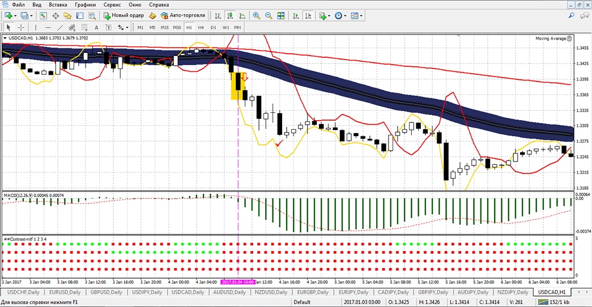Open the Strategy Tester icon

pyautogui.click(x=92, y=15)
